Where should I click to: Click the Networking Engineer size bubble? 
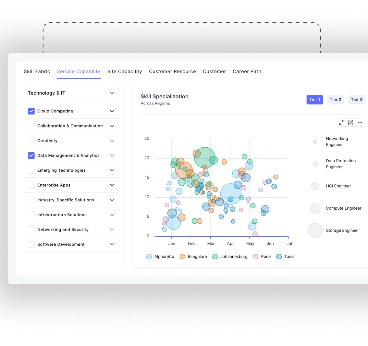[315, 142]
